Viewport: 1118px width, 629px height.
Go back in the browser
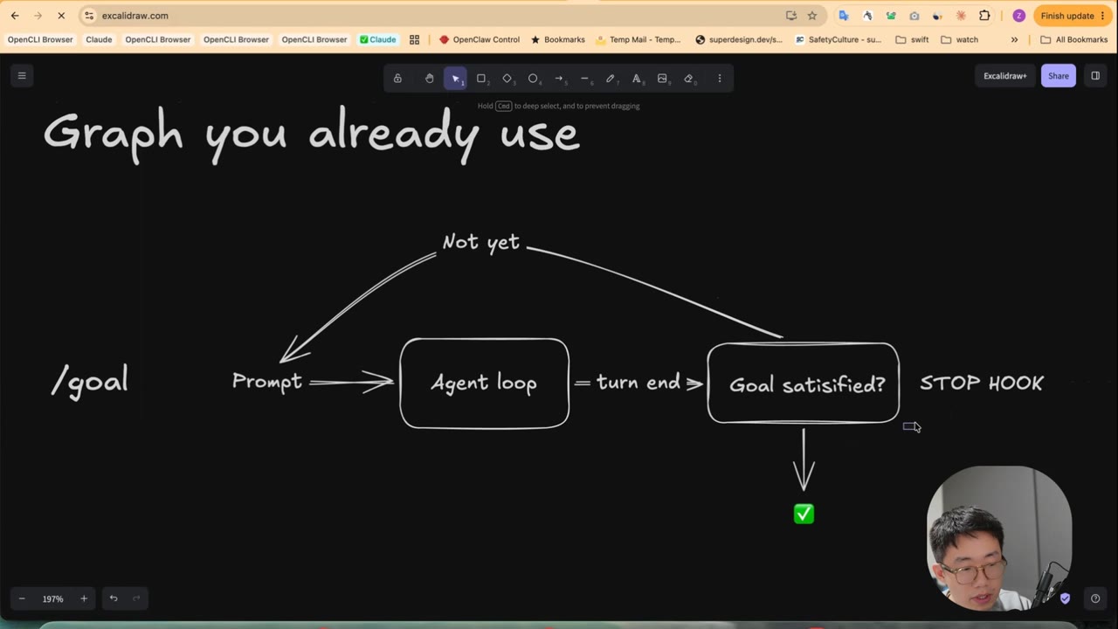point(15,16)
